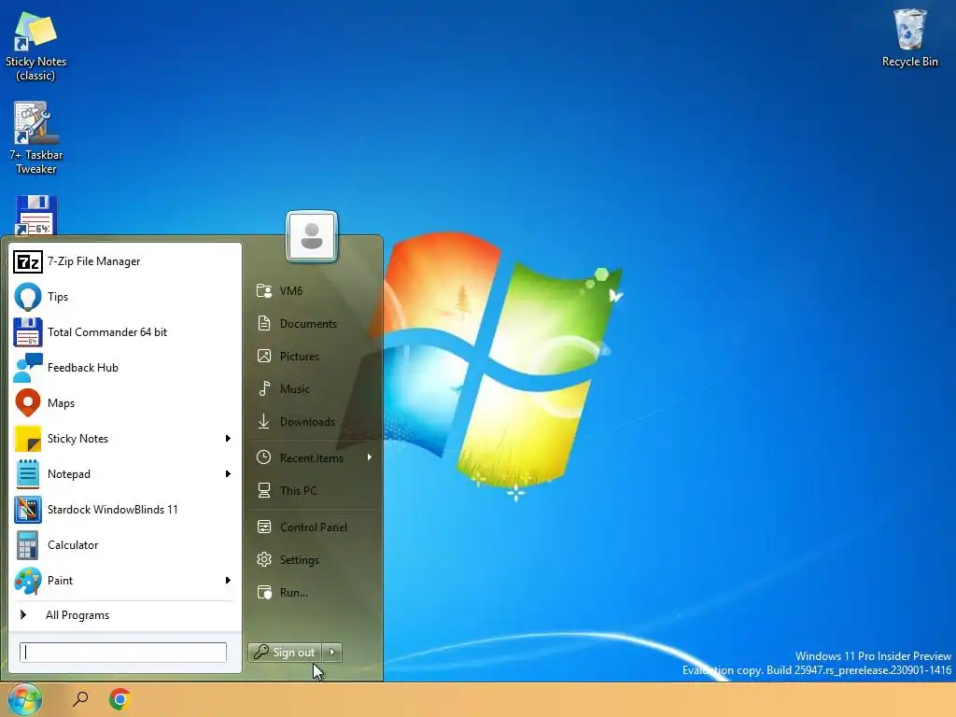Launch Calculator icon
The width and height of the screenshot is (956, 717).
pyautogui.click(x=27, y=545)
